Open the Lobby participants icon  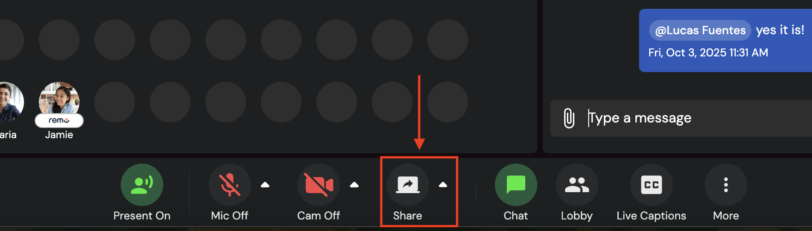[x=577, y=185]
